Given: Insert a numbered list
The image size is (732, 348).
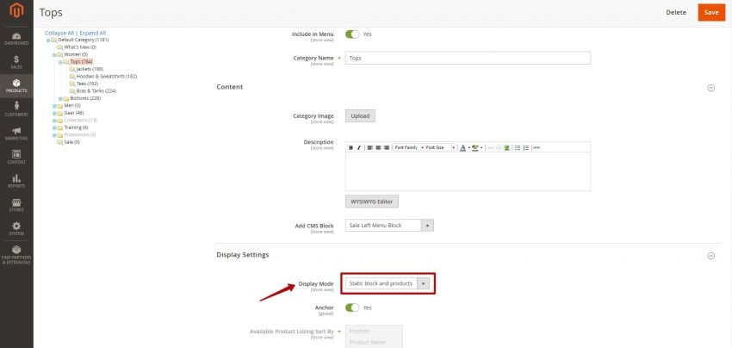Looking at the screenshot, I should [x=526, y=147].
